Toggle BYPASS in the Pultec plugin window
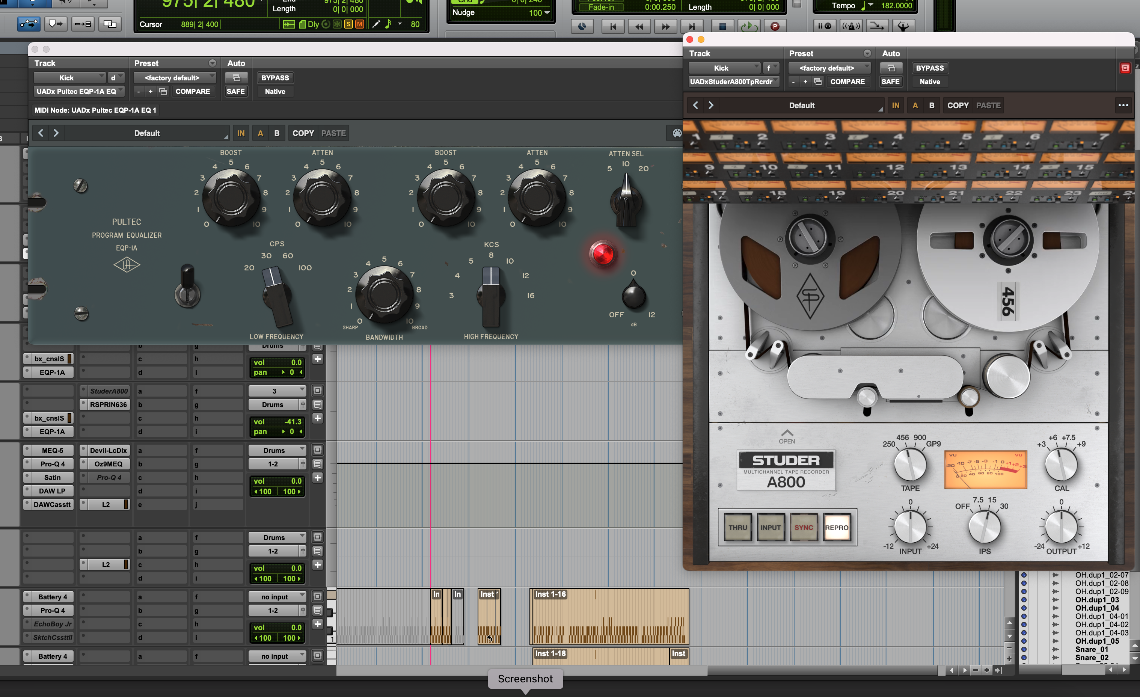The image size is (1140, 697). click(275, 78)
